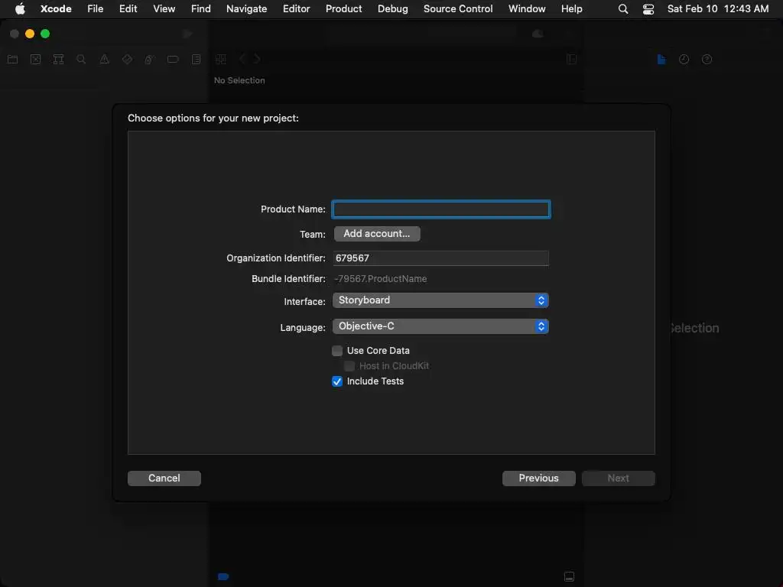Click the cloud status icon in toolbar

[x=538, y=34]
